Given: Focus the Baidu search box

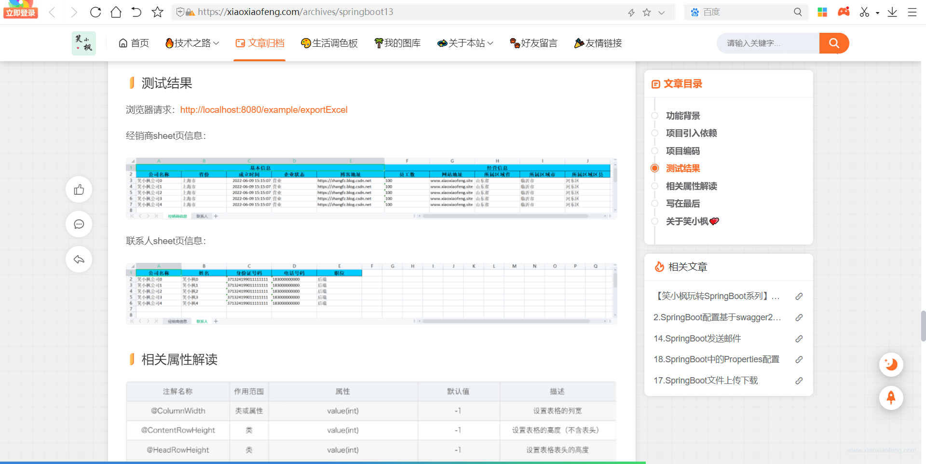Looking at the screenshot, I should [x=745, y=12].
